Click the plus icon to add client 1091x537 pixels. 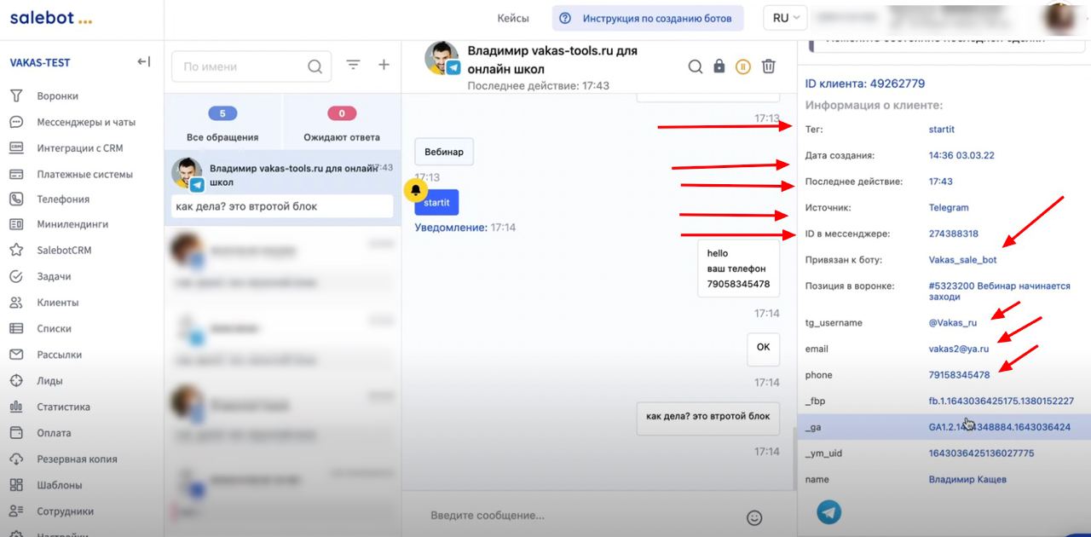pyautogui.click(x=384, y=66)
